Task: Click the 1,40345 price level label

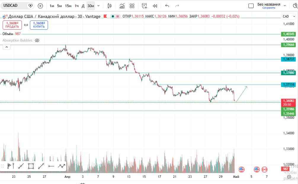Action: click(x=288, y=34)
